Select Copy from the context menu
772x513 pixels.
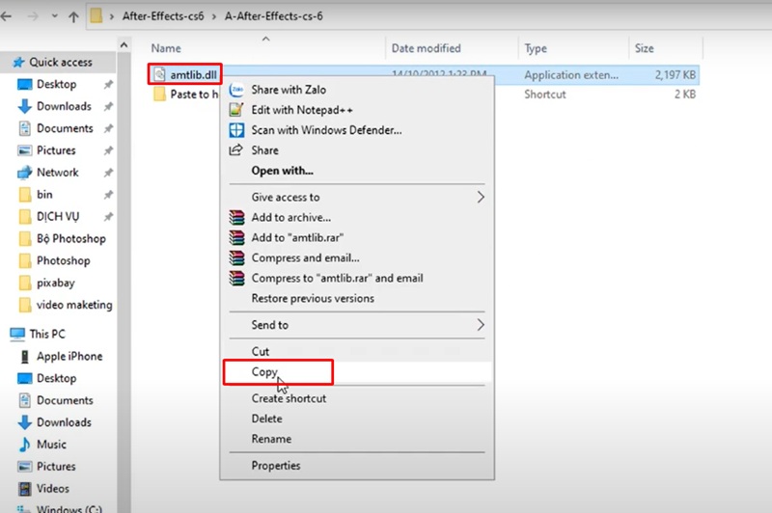[x=264, y=372]
